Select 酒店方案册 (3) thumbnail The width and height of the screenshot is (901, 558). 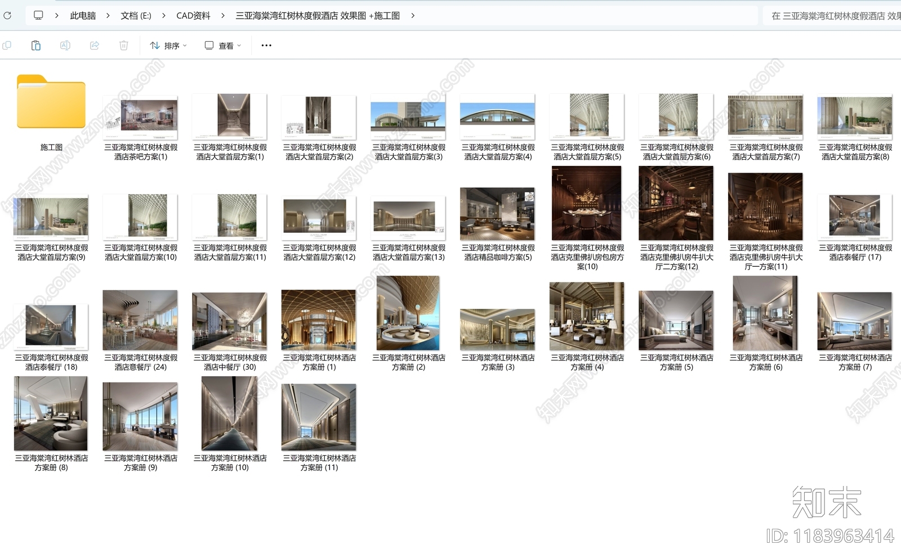[x=498, y=330]
